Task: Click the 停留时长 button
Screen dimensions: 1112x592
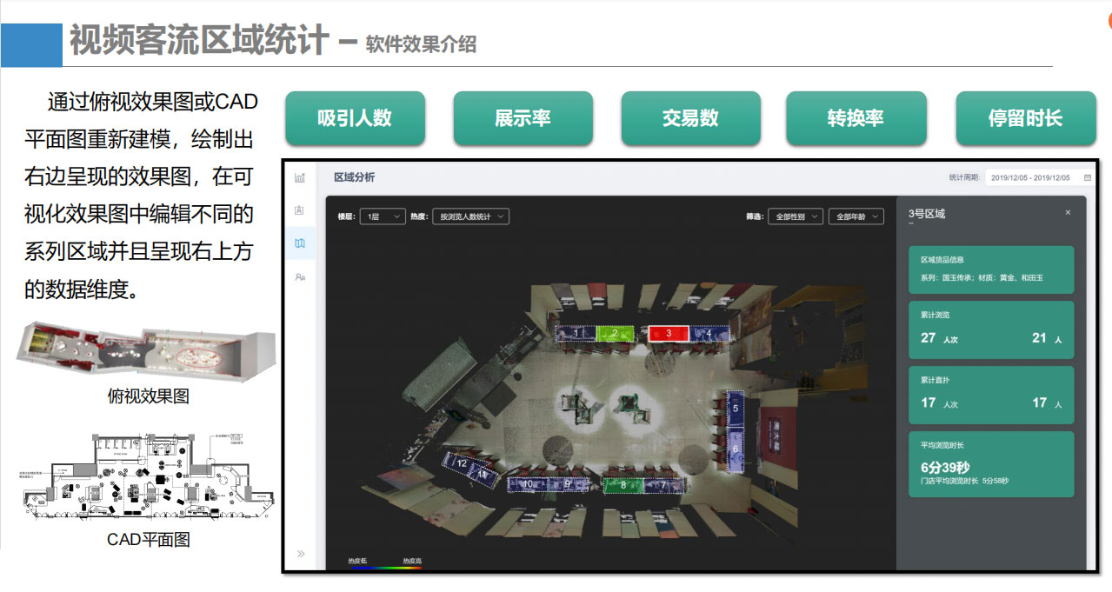Action: coord(1025,118)
